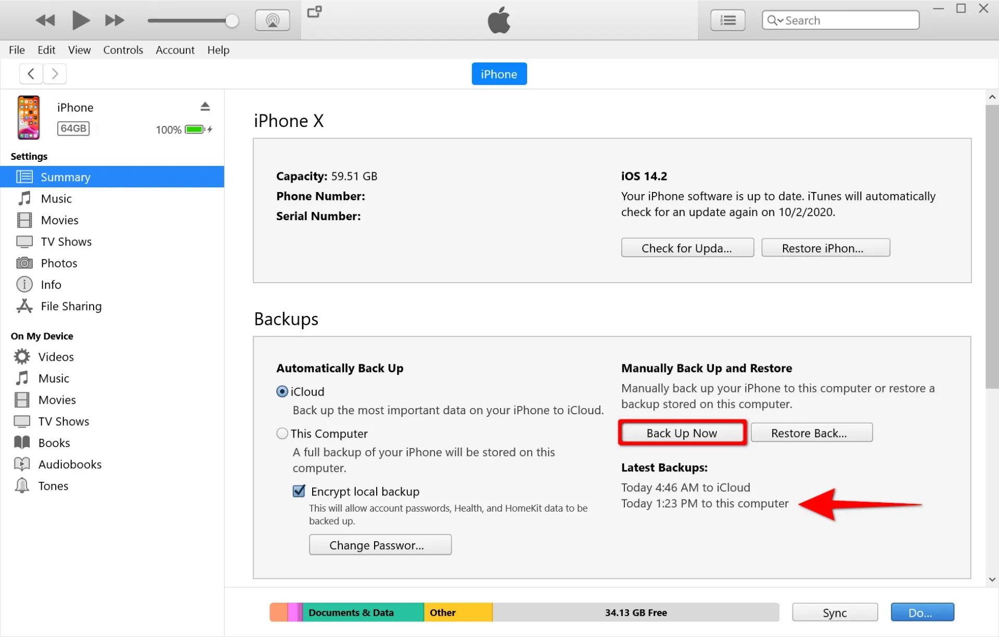Click Back Up Now button
Image resolution: width=999 pixels, height=637 pixels.
tap(682, 432)
